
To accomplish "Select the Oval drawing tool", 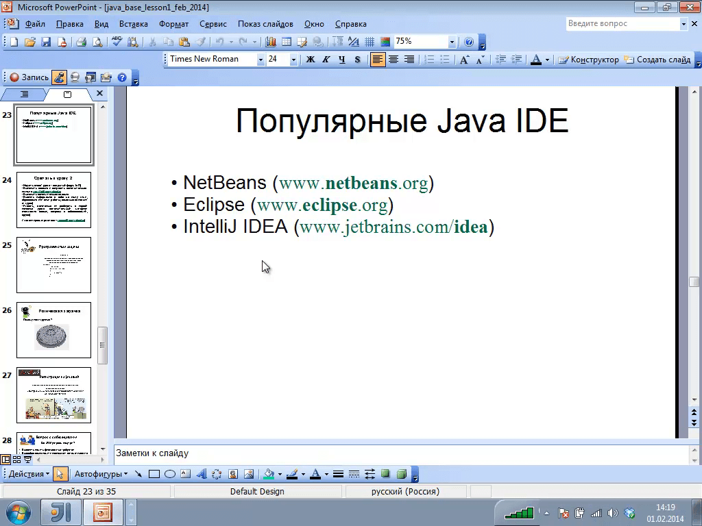I will point(170,474).
